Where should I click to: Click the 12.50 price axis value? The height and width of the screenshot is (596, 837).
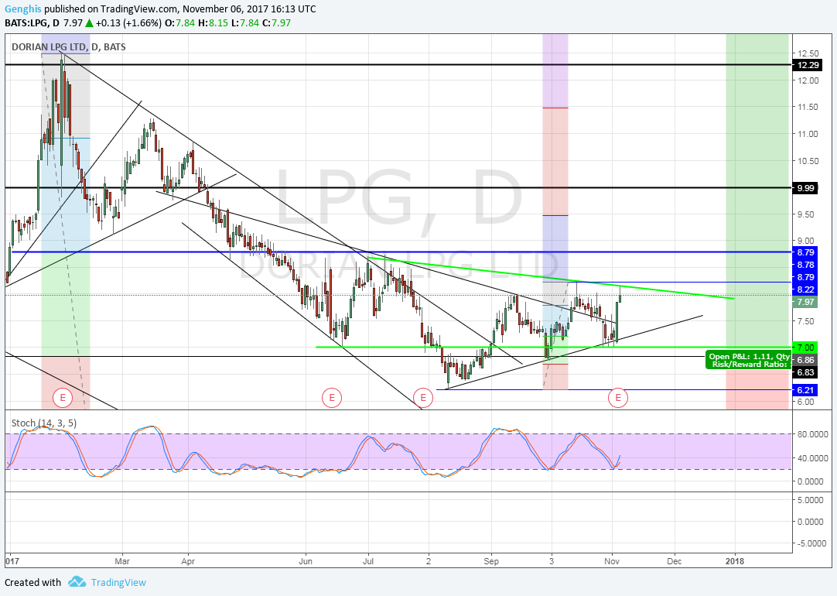point(808,53)
